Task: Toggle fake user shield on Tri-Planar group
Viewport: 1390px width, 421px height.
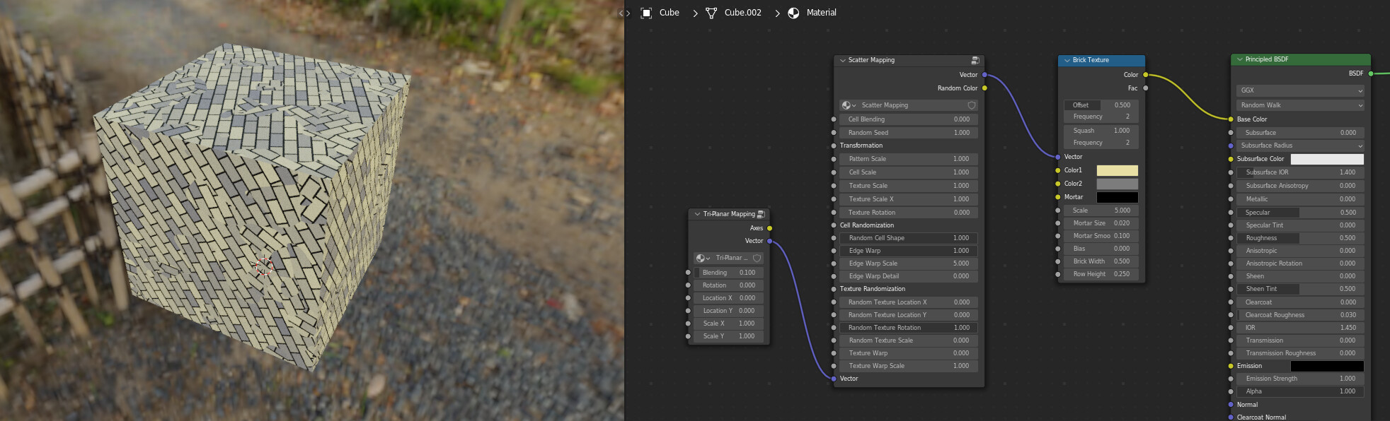Action: click(757, 258)
